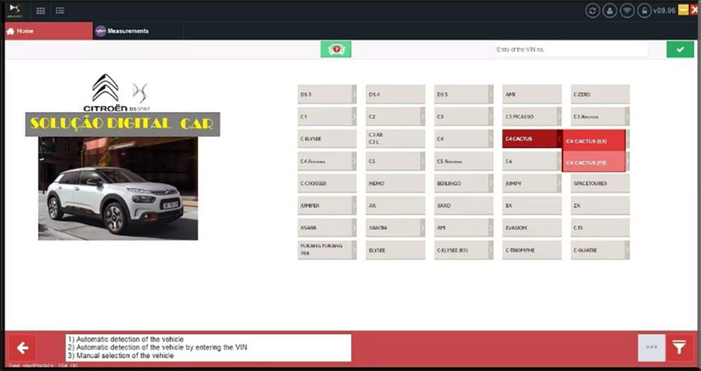Choose C4 CACTUS (E3) submenu entry
Screen dimensions: 701x371
[594, 141]
